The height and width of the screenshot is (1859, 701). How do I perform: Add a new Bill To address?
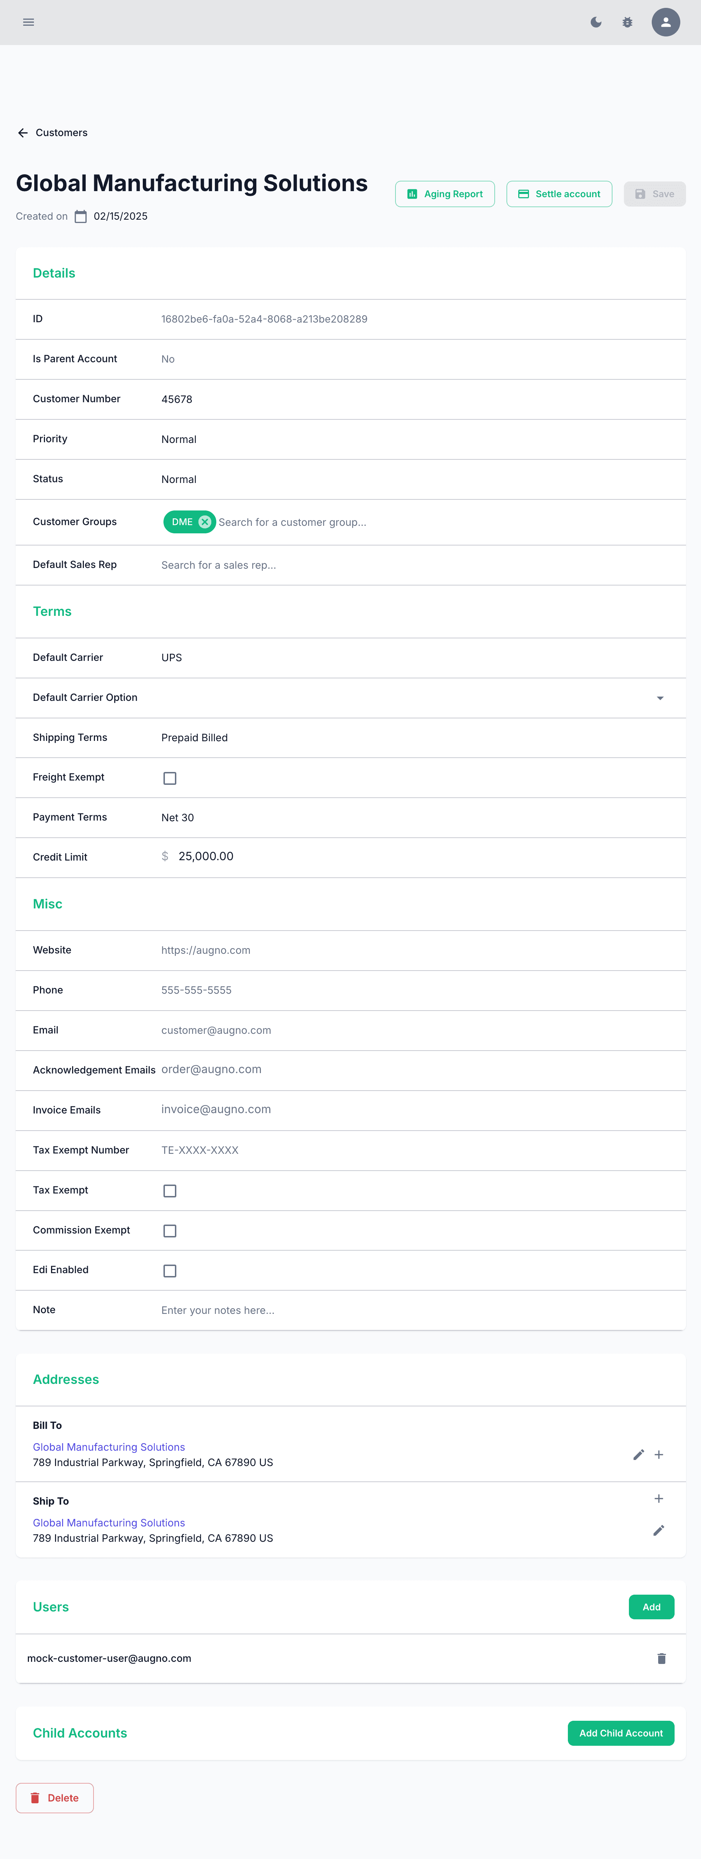point(659,1455)
